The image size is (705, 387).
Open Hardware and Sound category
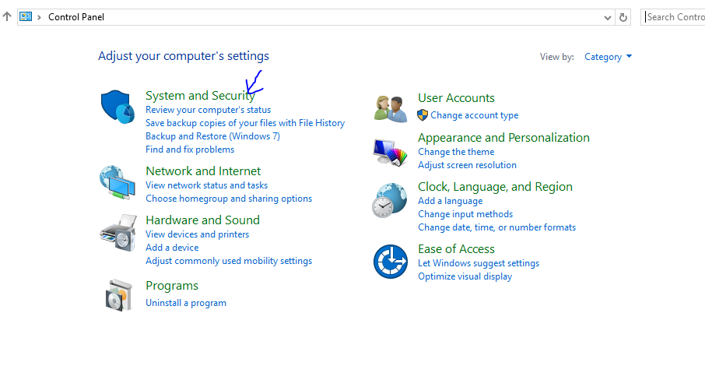point(203,220)
